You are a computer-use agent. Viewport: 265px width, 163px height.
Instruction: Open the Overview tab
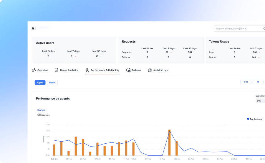[40, 70]
